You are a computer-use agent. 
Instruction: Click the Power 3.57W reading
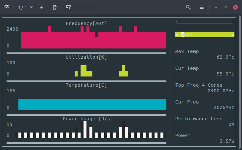[x=227, y=141]
